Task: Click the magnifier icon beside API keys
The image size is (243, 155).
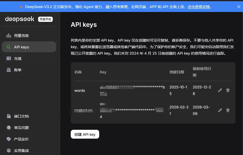Action: click(9, 47)
